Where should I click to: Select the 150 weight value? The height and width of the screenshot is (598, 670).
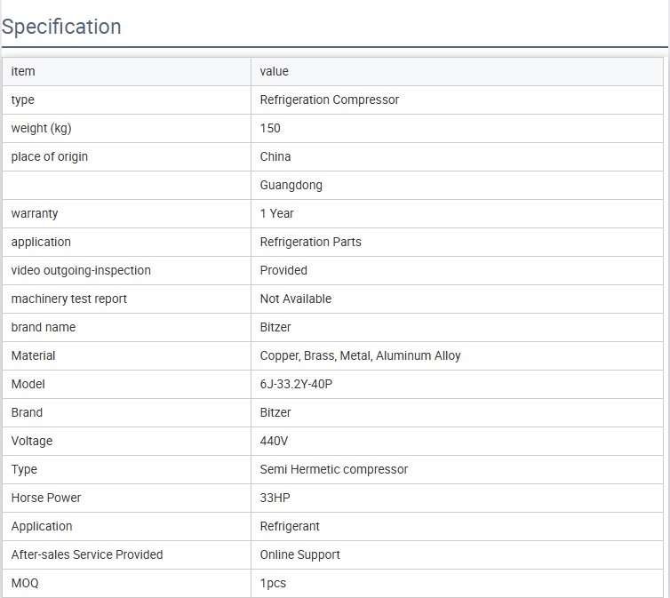[270, 128]
